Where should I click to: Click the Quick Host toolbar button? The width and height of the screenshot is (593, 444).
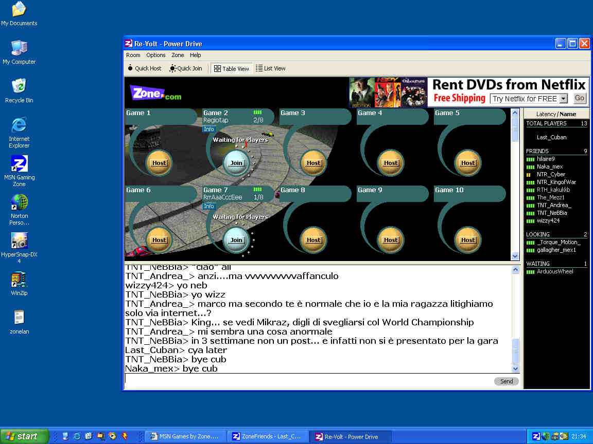click(145, 68)
